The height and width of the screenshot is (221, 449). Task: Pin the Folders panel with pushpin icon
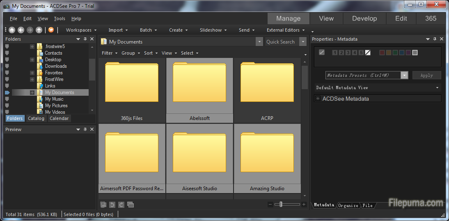[x=85, y=39]
